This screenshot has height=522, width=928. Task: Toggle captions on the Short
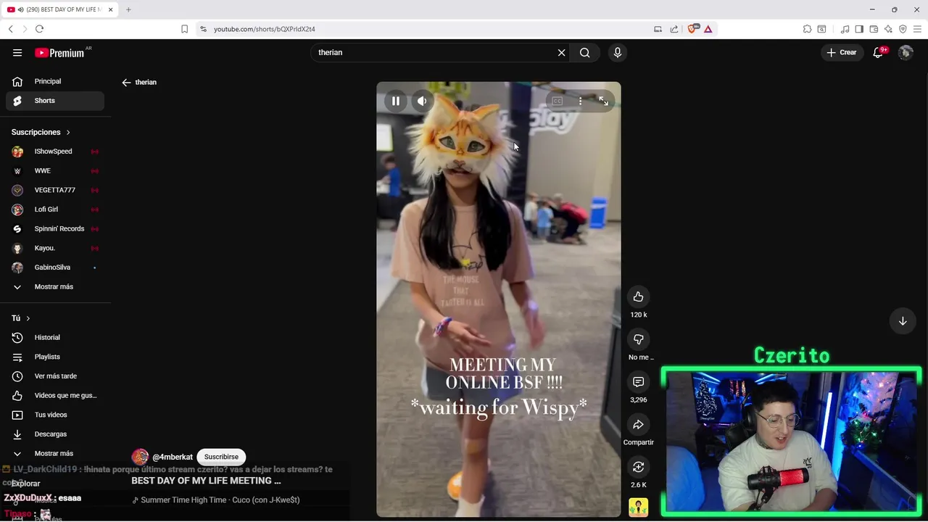pyautogui.click(x=558, y=101)
